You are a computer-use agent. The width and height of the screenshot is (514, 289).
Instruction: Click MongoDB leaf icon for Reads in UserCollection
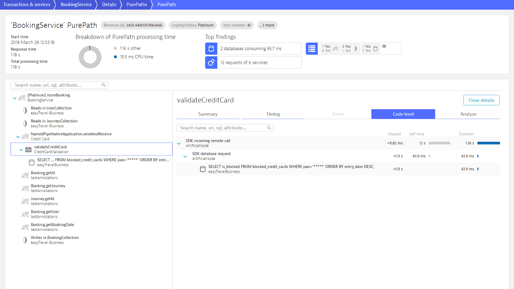pos(25,110)
